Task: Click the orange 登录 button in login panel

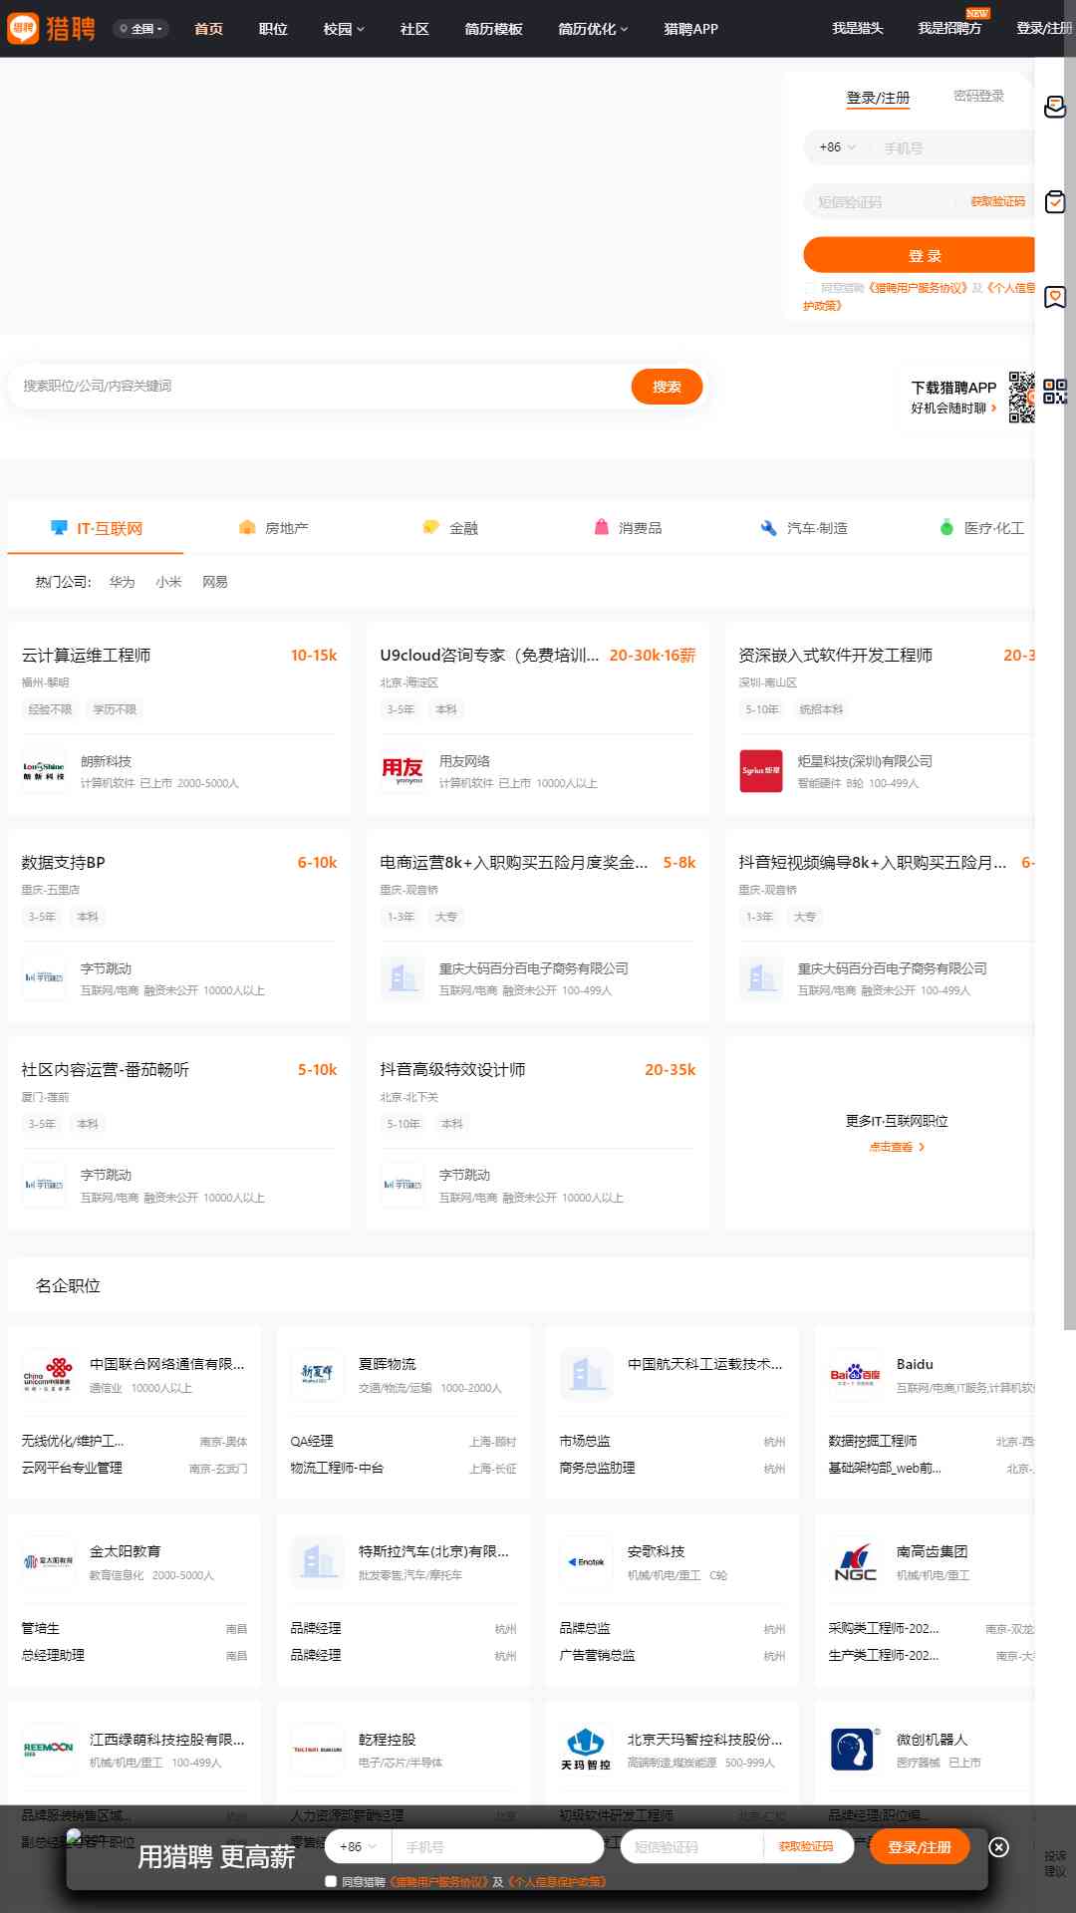Action: click(x=920, y=255)
